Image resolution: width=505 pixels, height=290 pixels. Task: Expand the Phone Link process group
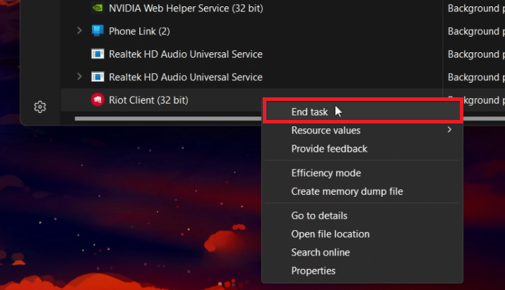tap(79, 31)
